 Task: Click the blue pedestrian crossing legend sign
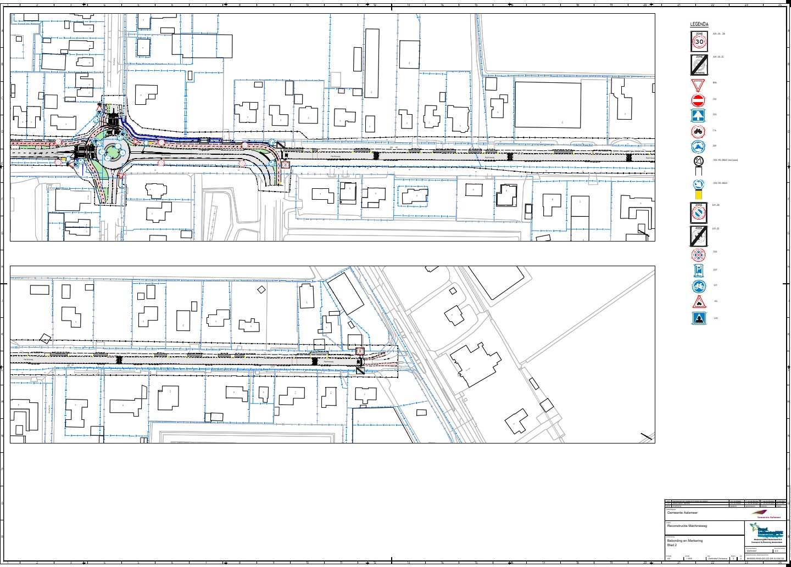(x=698, y=318)
